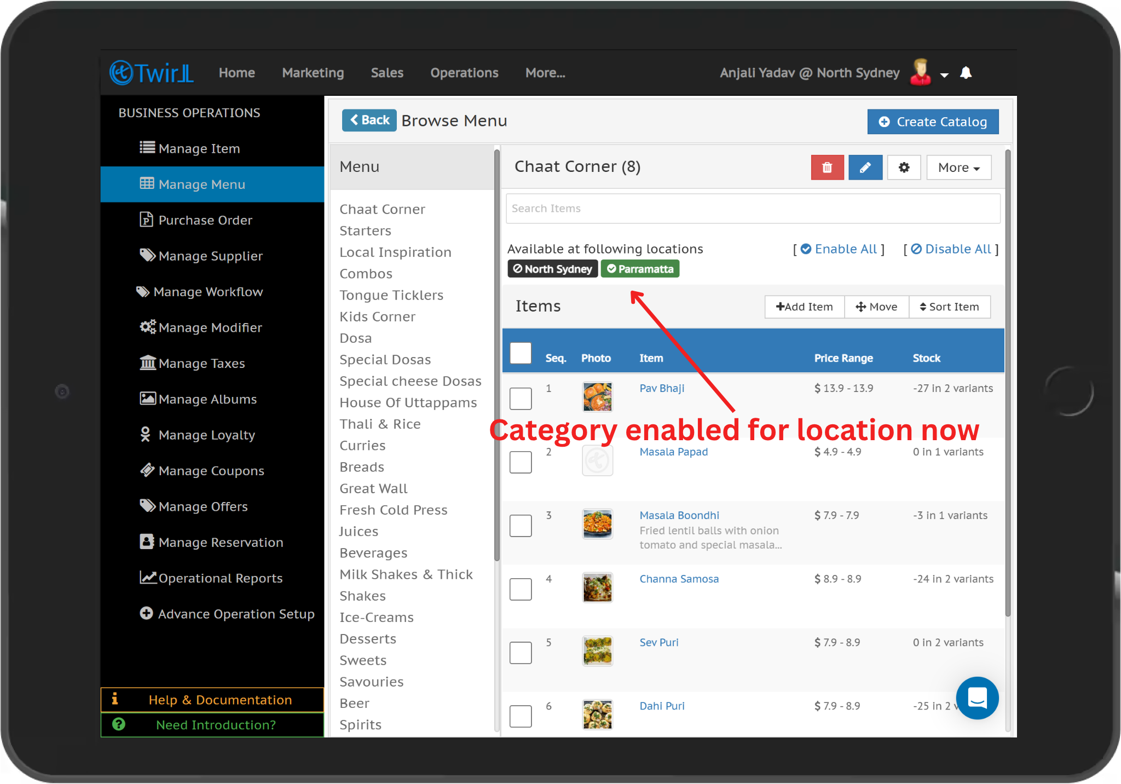The image size is (1121, 784).
Task: Click the user avatar icon
Action: click(920, 72)
